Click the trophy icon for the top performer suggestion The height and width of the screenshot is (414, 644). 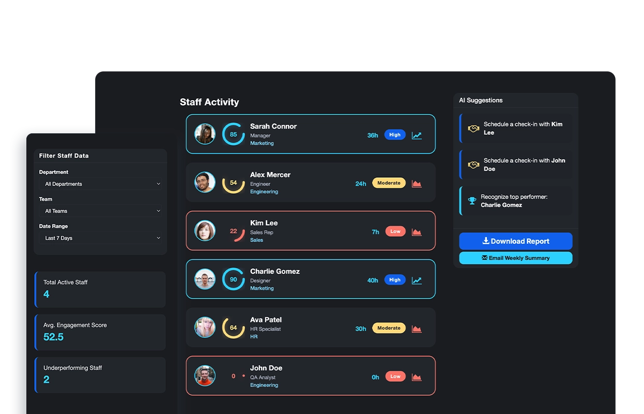472,201
